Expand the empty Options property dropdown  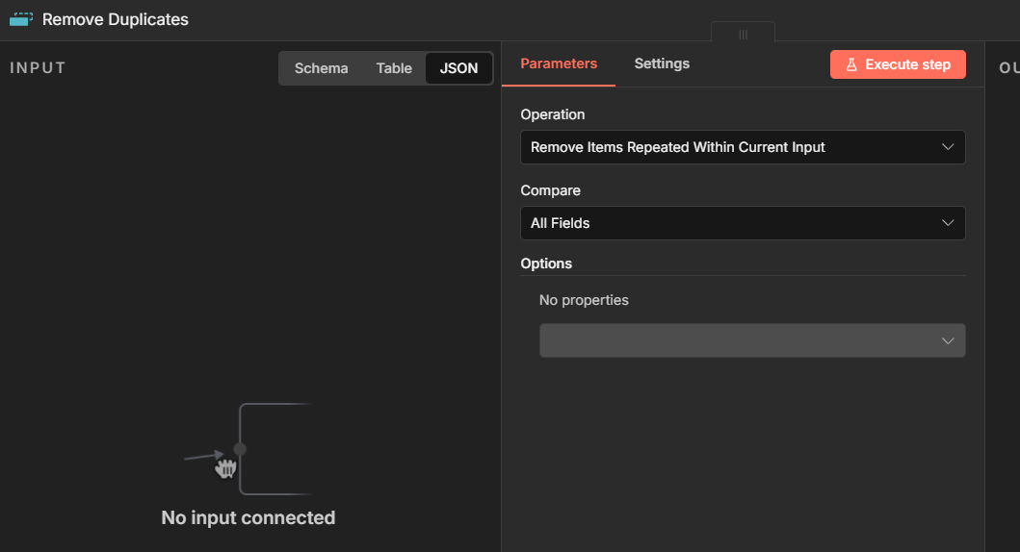pyautogui.click(x=751, y=340)
